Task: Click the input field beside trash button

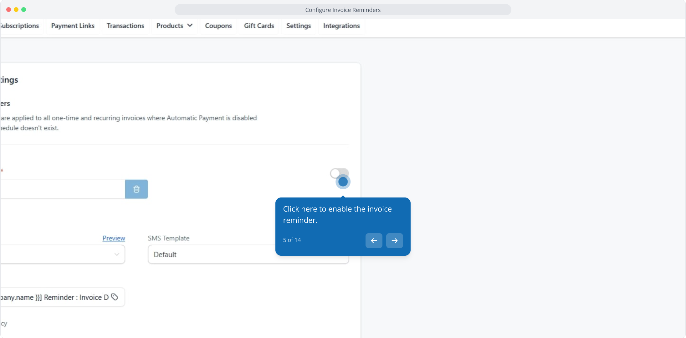Action: 63,189
